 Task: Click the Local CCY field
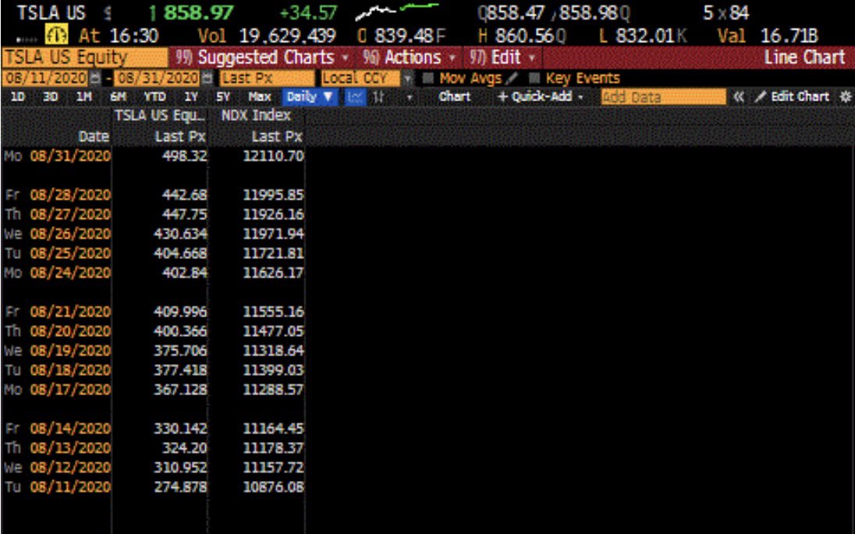point(362,79)
